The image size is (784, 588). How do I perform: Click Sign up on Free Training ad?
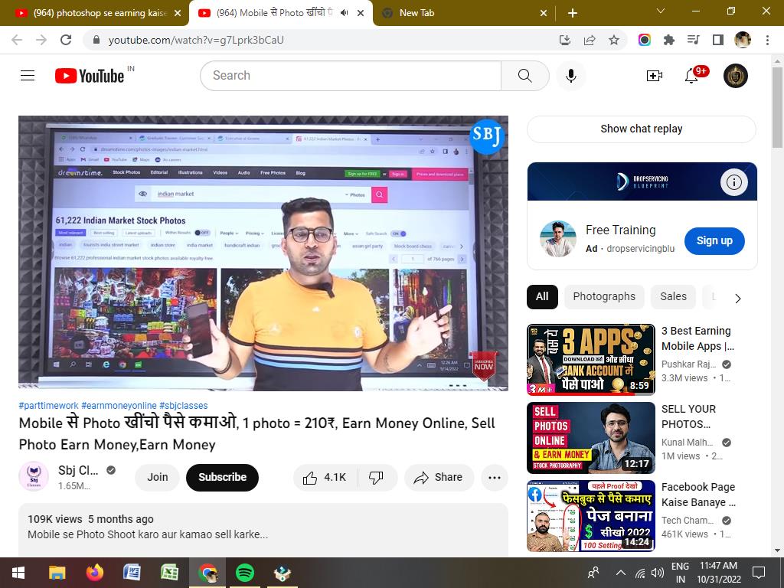click(x=714, y=240)
